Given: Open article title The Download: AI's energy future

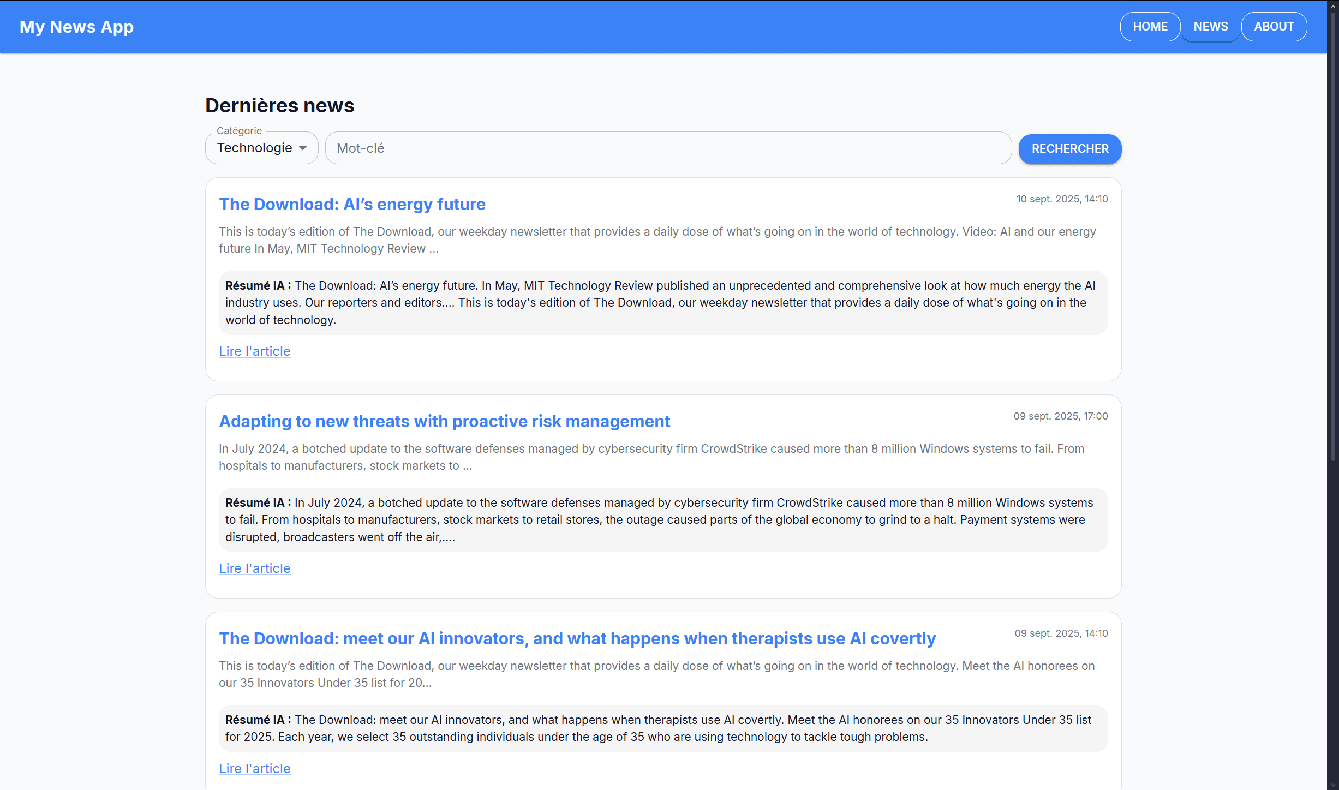Looking at the screenshot, I should 352,204.
